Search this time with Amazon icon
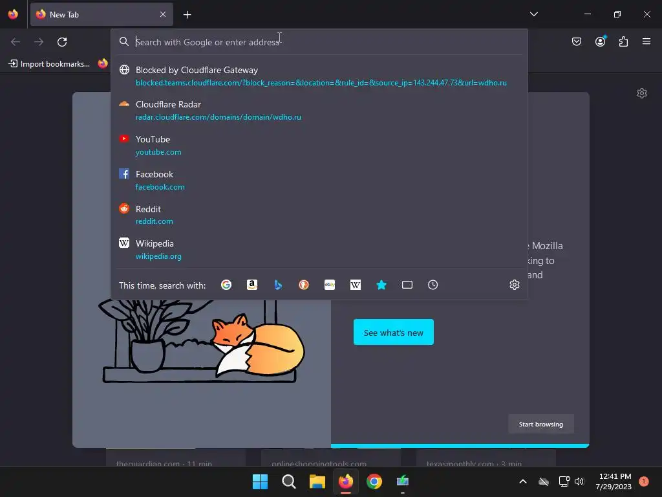This screenshot has height=497, width=662. (x=252, y=285)
